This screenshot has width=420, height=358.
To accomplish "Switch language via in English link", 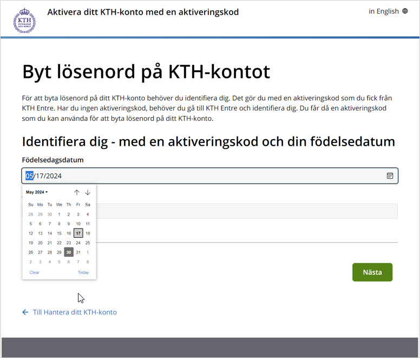I will coord(384,11).
